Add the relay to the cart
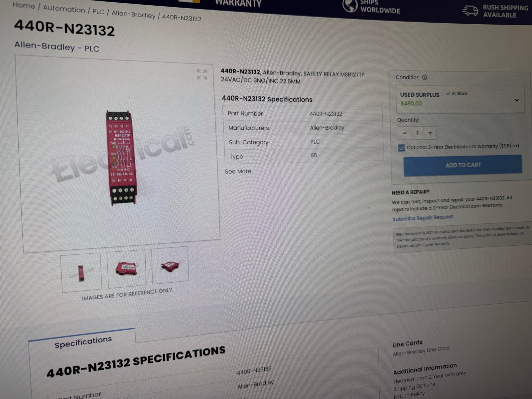Viewport: 532px width, 399px height. pyautogui.click(x=463, y=165)
